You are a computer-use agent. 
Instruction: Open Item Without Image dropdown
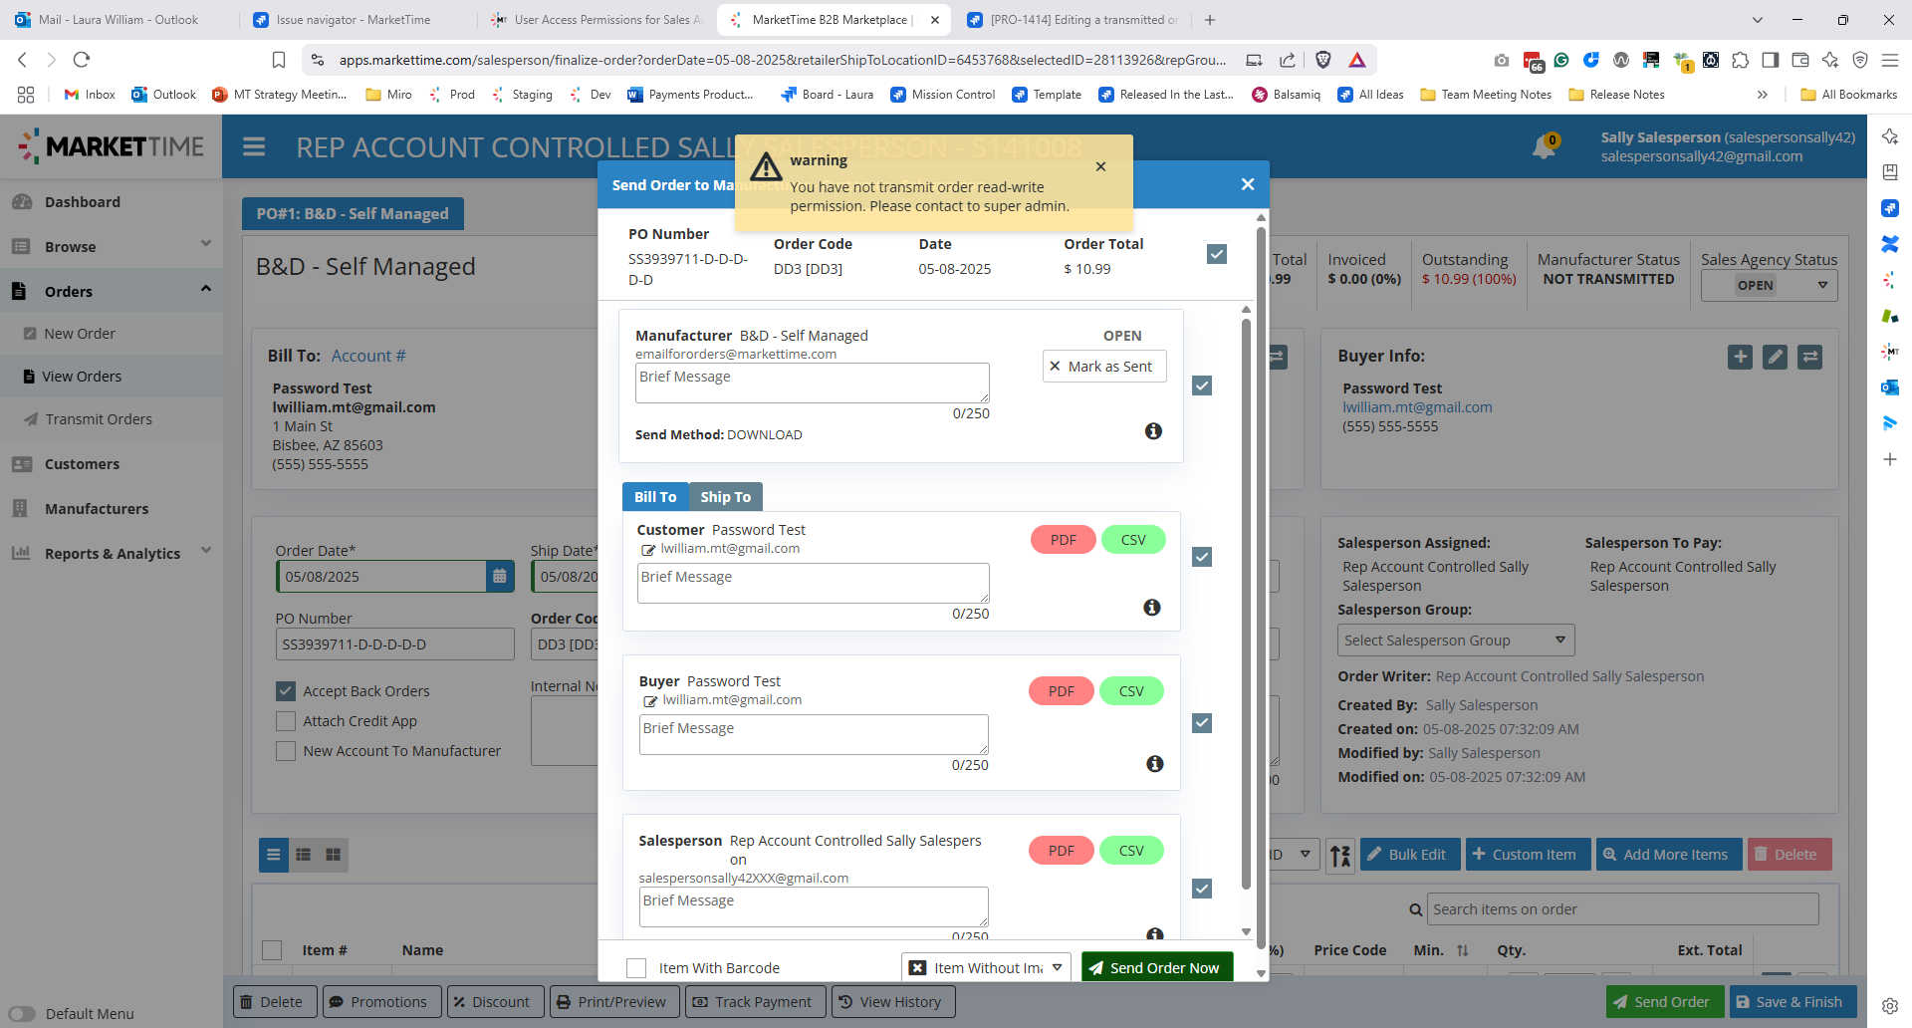pyautogui.click(x=986, y=968)
